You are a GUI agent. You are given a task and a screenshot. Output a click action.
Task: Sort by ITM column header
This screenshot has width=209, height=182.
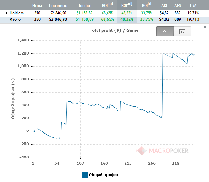pos(193,6)
